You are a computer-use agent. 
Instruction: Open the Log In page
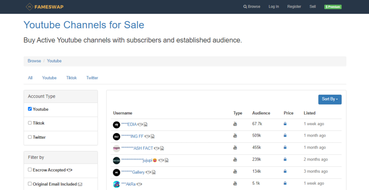pyautogui.click(x=274, y=7)
